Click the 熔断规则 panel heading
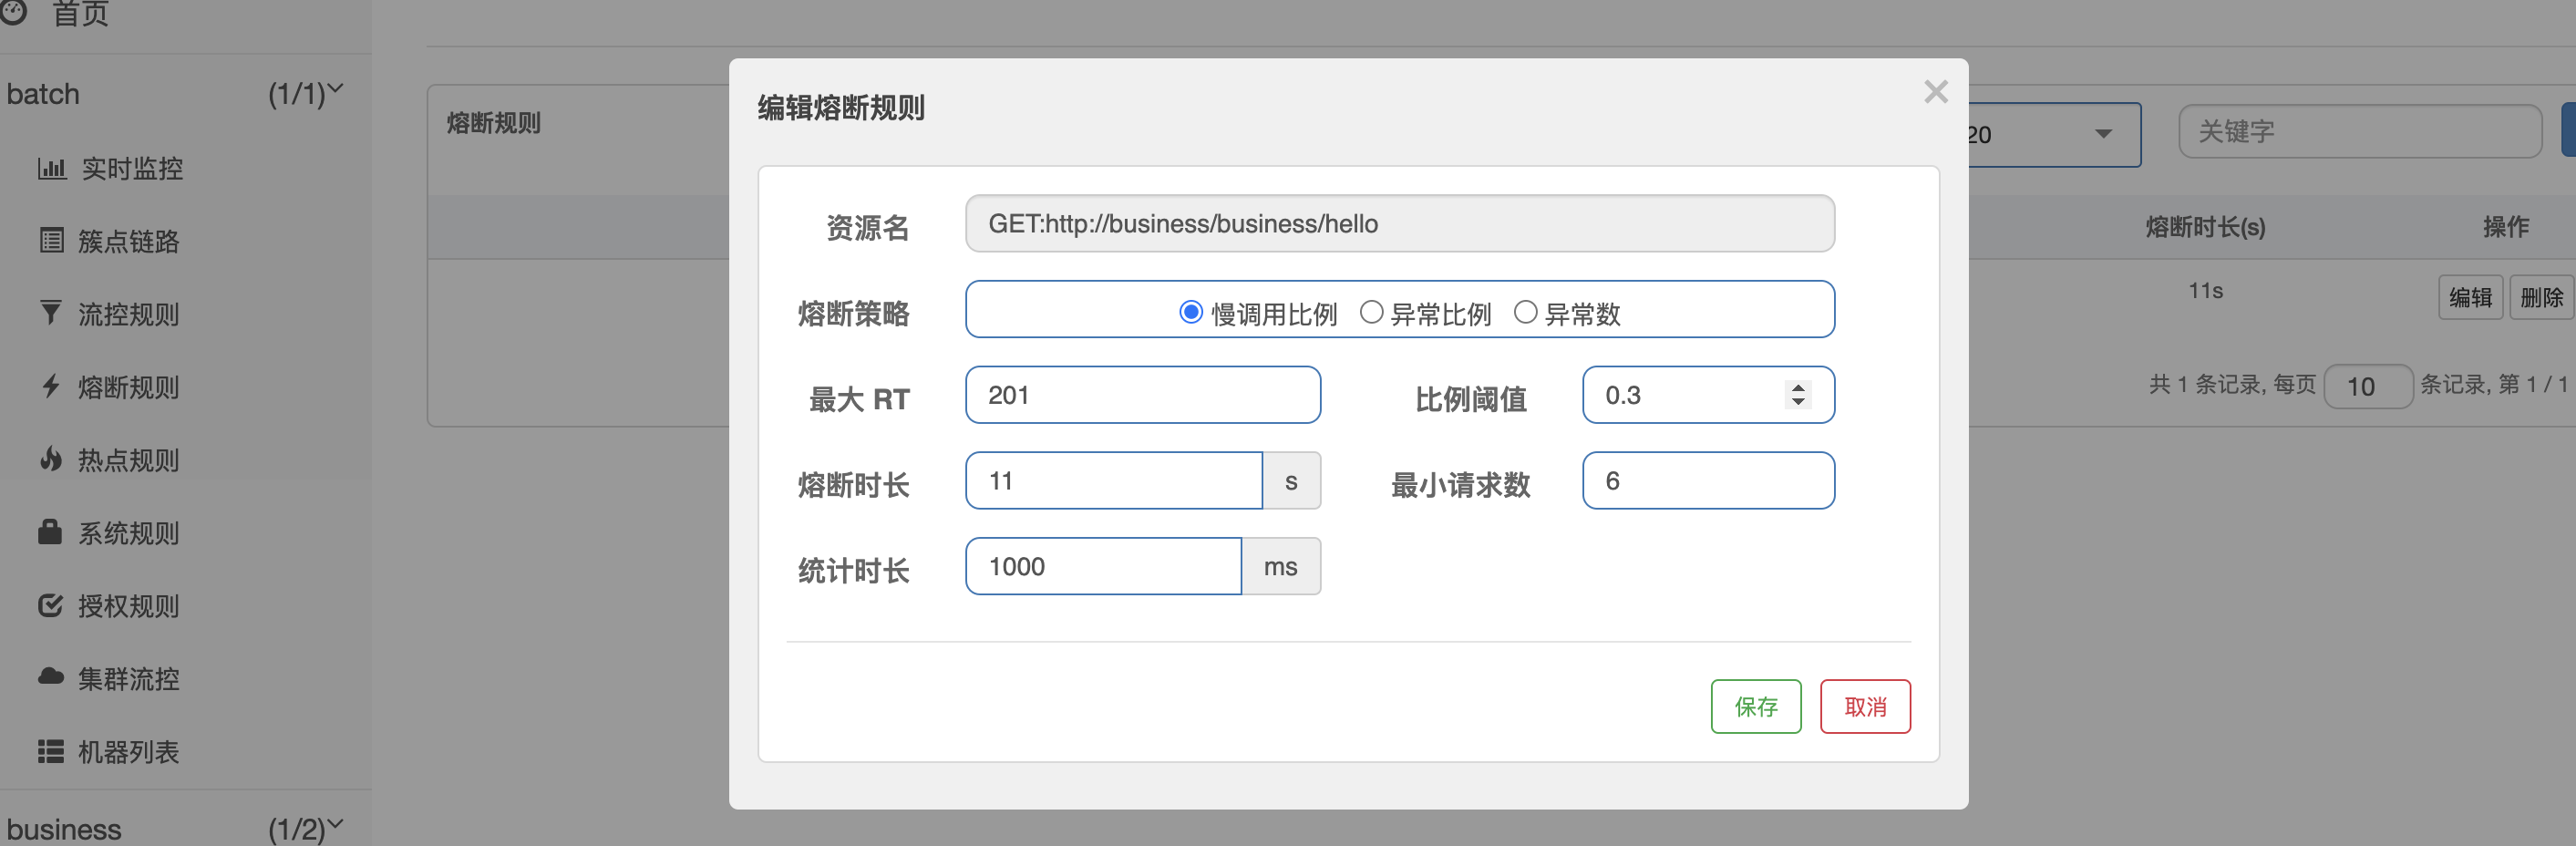2576x846 pixels. click(493, 123)
